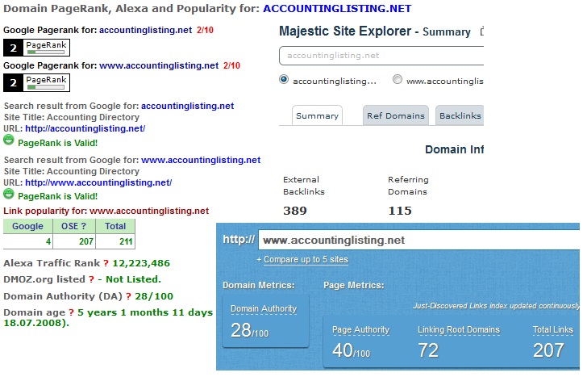Select the Total value 211 cell
The width and height of the screenshot is (587, 381).
(x=115, y=241)
